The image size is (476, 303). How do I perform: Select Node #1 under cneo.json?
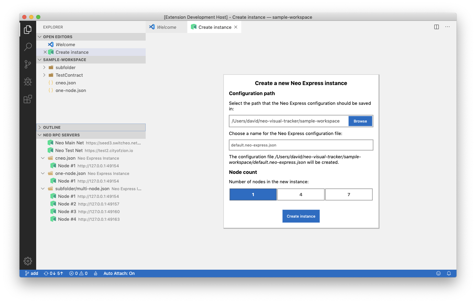click(91, 166)
